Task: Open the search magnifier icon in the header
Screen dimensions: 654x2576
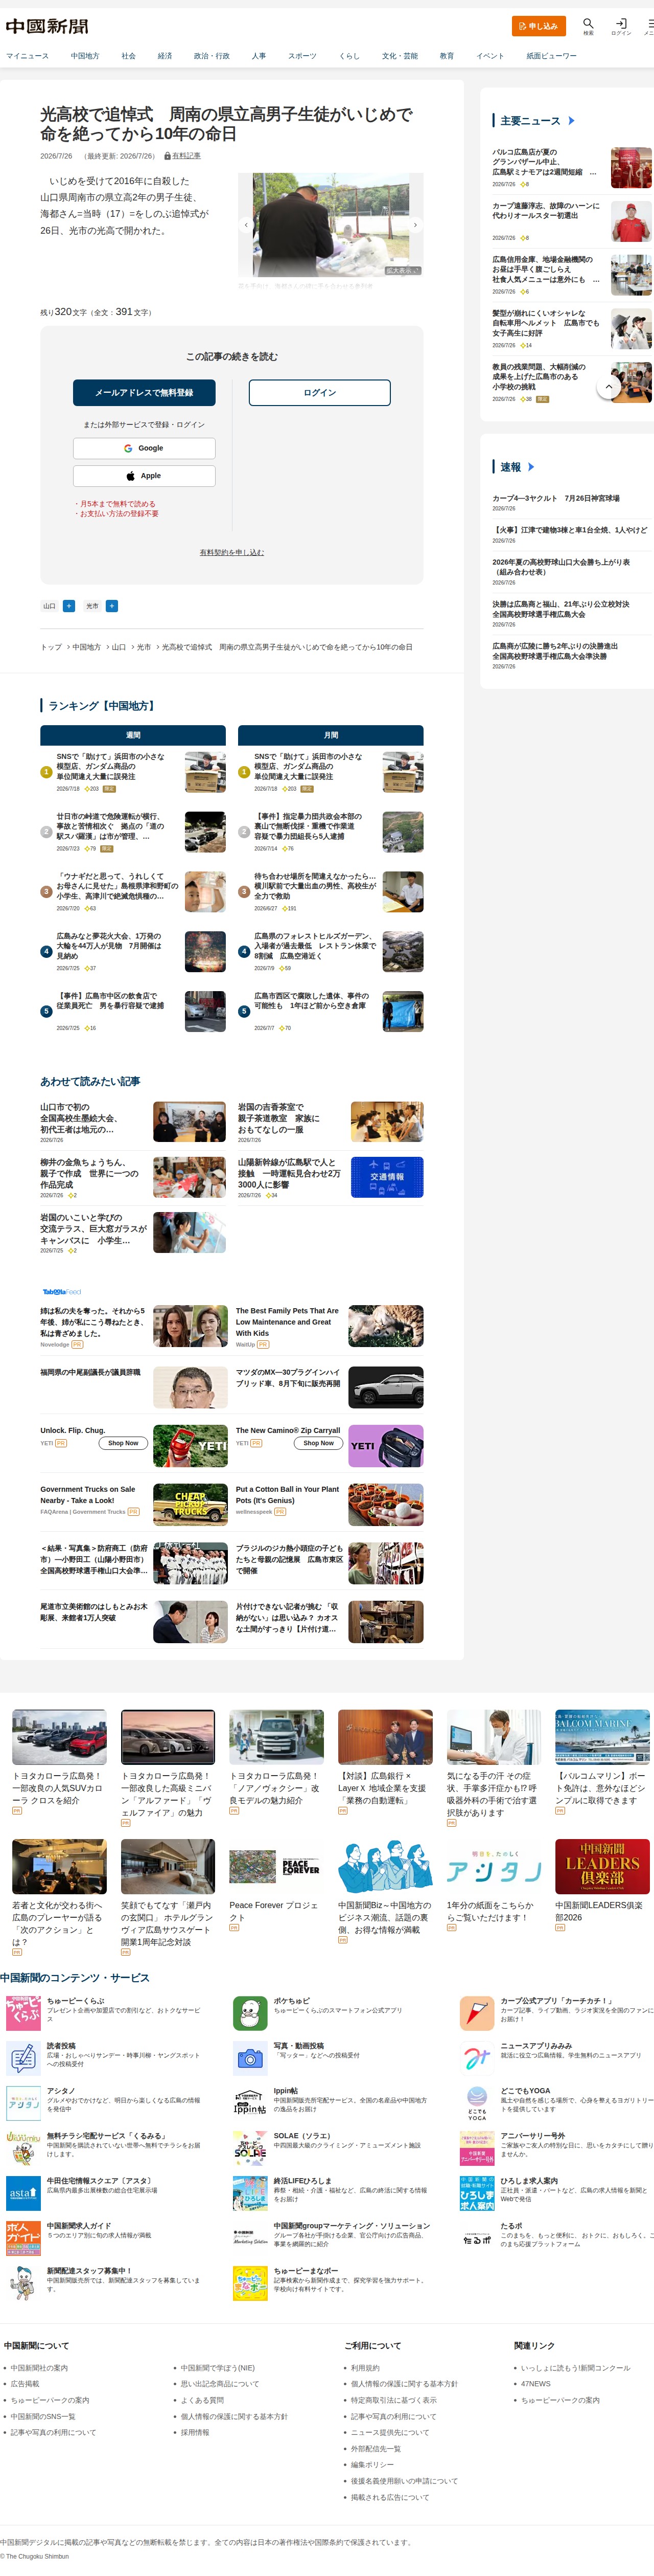Action: click(588, 24)
